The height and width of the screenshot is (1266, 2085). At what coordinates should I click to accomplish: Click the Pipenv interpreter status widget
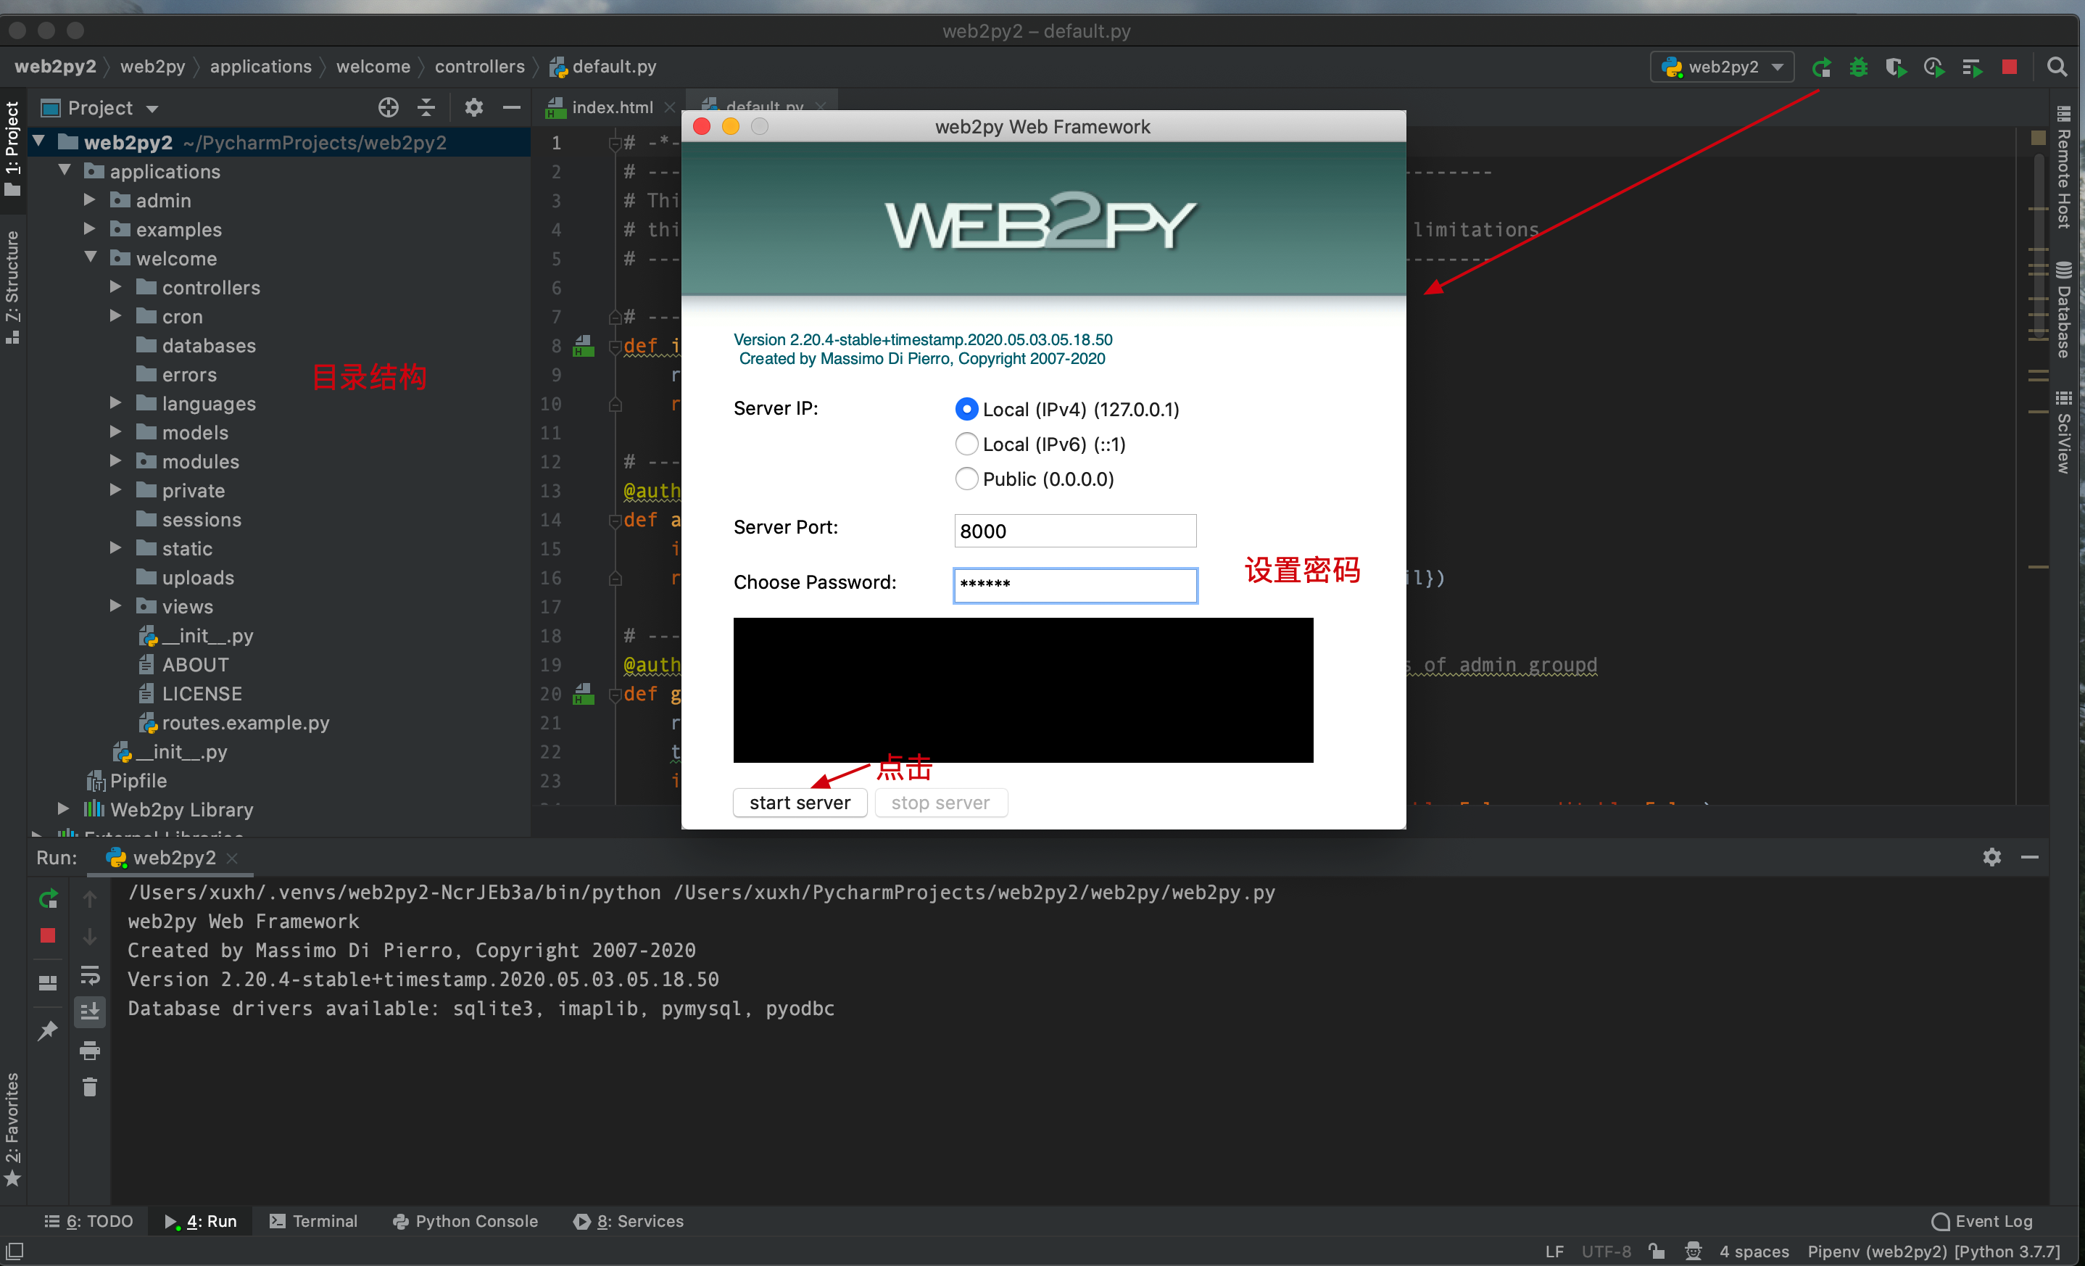tap(1934, 1251)
